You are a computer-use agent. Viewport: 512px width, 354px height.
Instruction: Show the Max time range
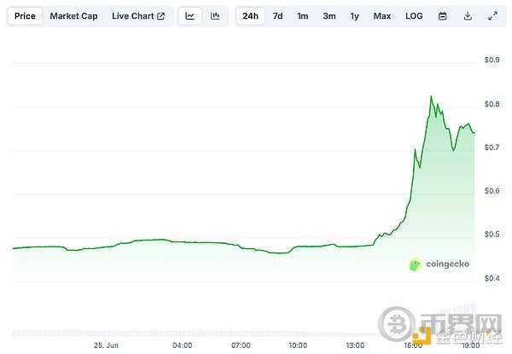(382, 16)
